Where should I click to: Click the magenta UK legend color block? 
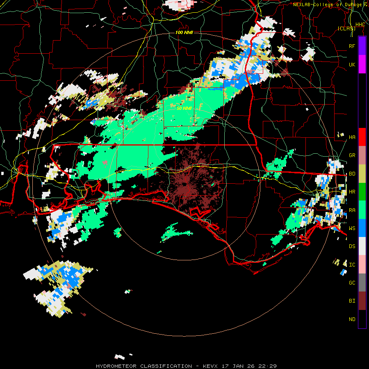362,64
